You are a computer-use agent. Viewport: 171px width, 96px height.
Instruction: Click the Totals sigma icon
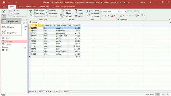pyautogui.click(x=76, y=10)
